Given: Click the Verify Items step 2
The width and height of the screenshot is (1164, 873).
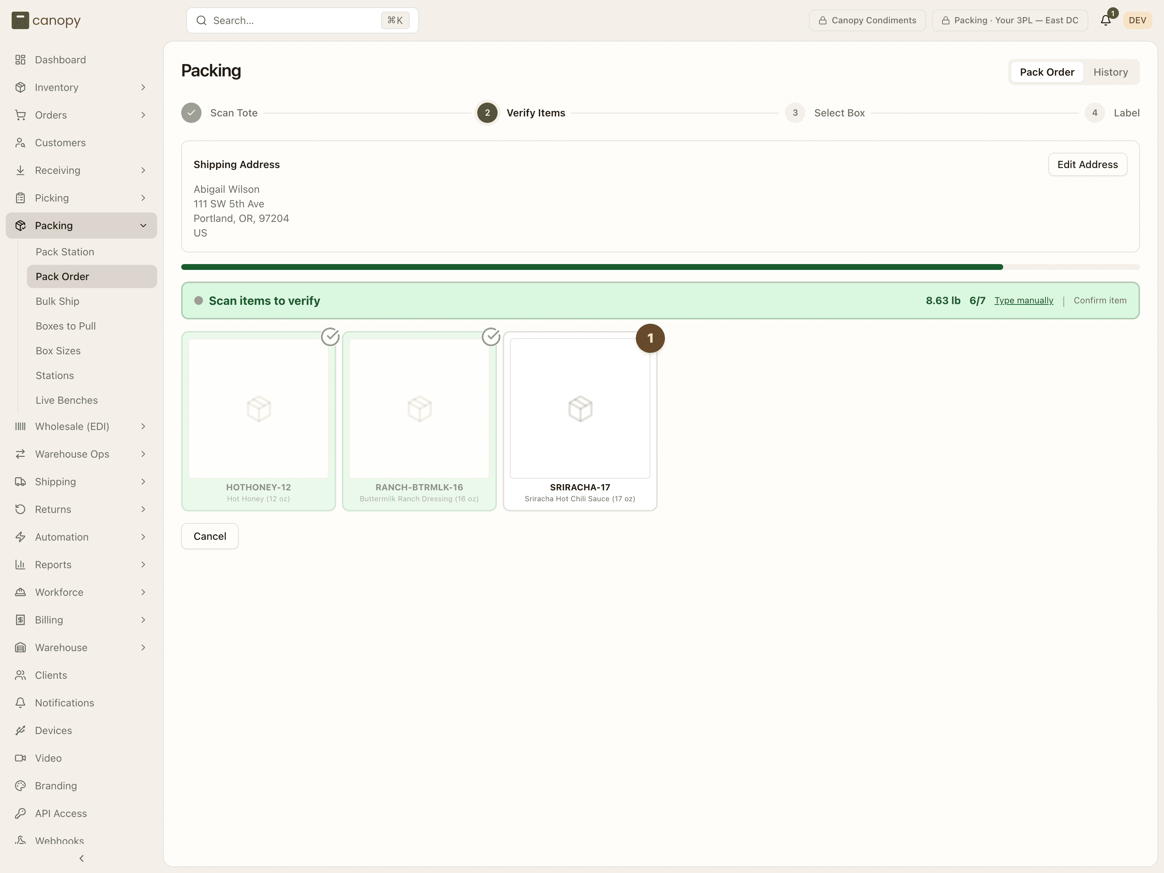Looking at the screenshot, I should click(x=521, y=113).
